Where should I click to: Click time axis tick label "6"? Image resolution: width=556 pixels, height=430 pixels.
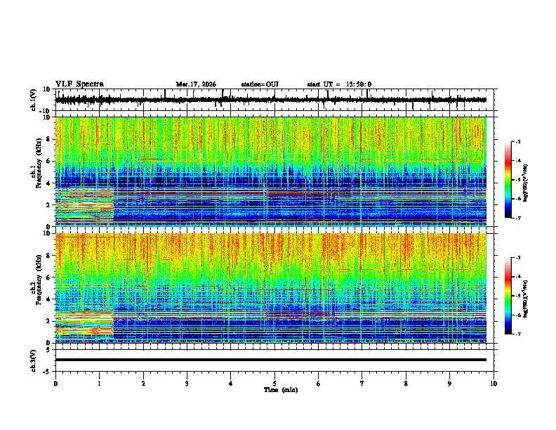click(x=319, y=384)
